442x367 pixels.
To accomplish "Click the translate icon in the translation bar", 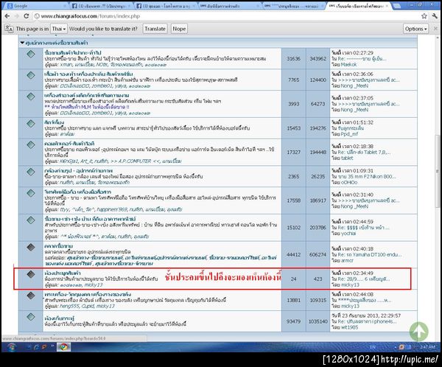I will coord(9,29).
